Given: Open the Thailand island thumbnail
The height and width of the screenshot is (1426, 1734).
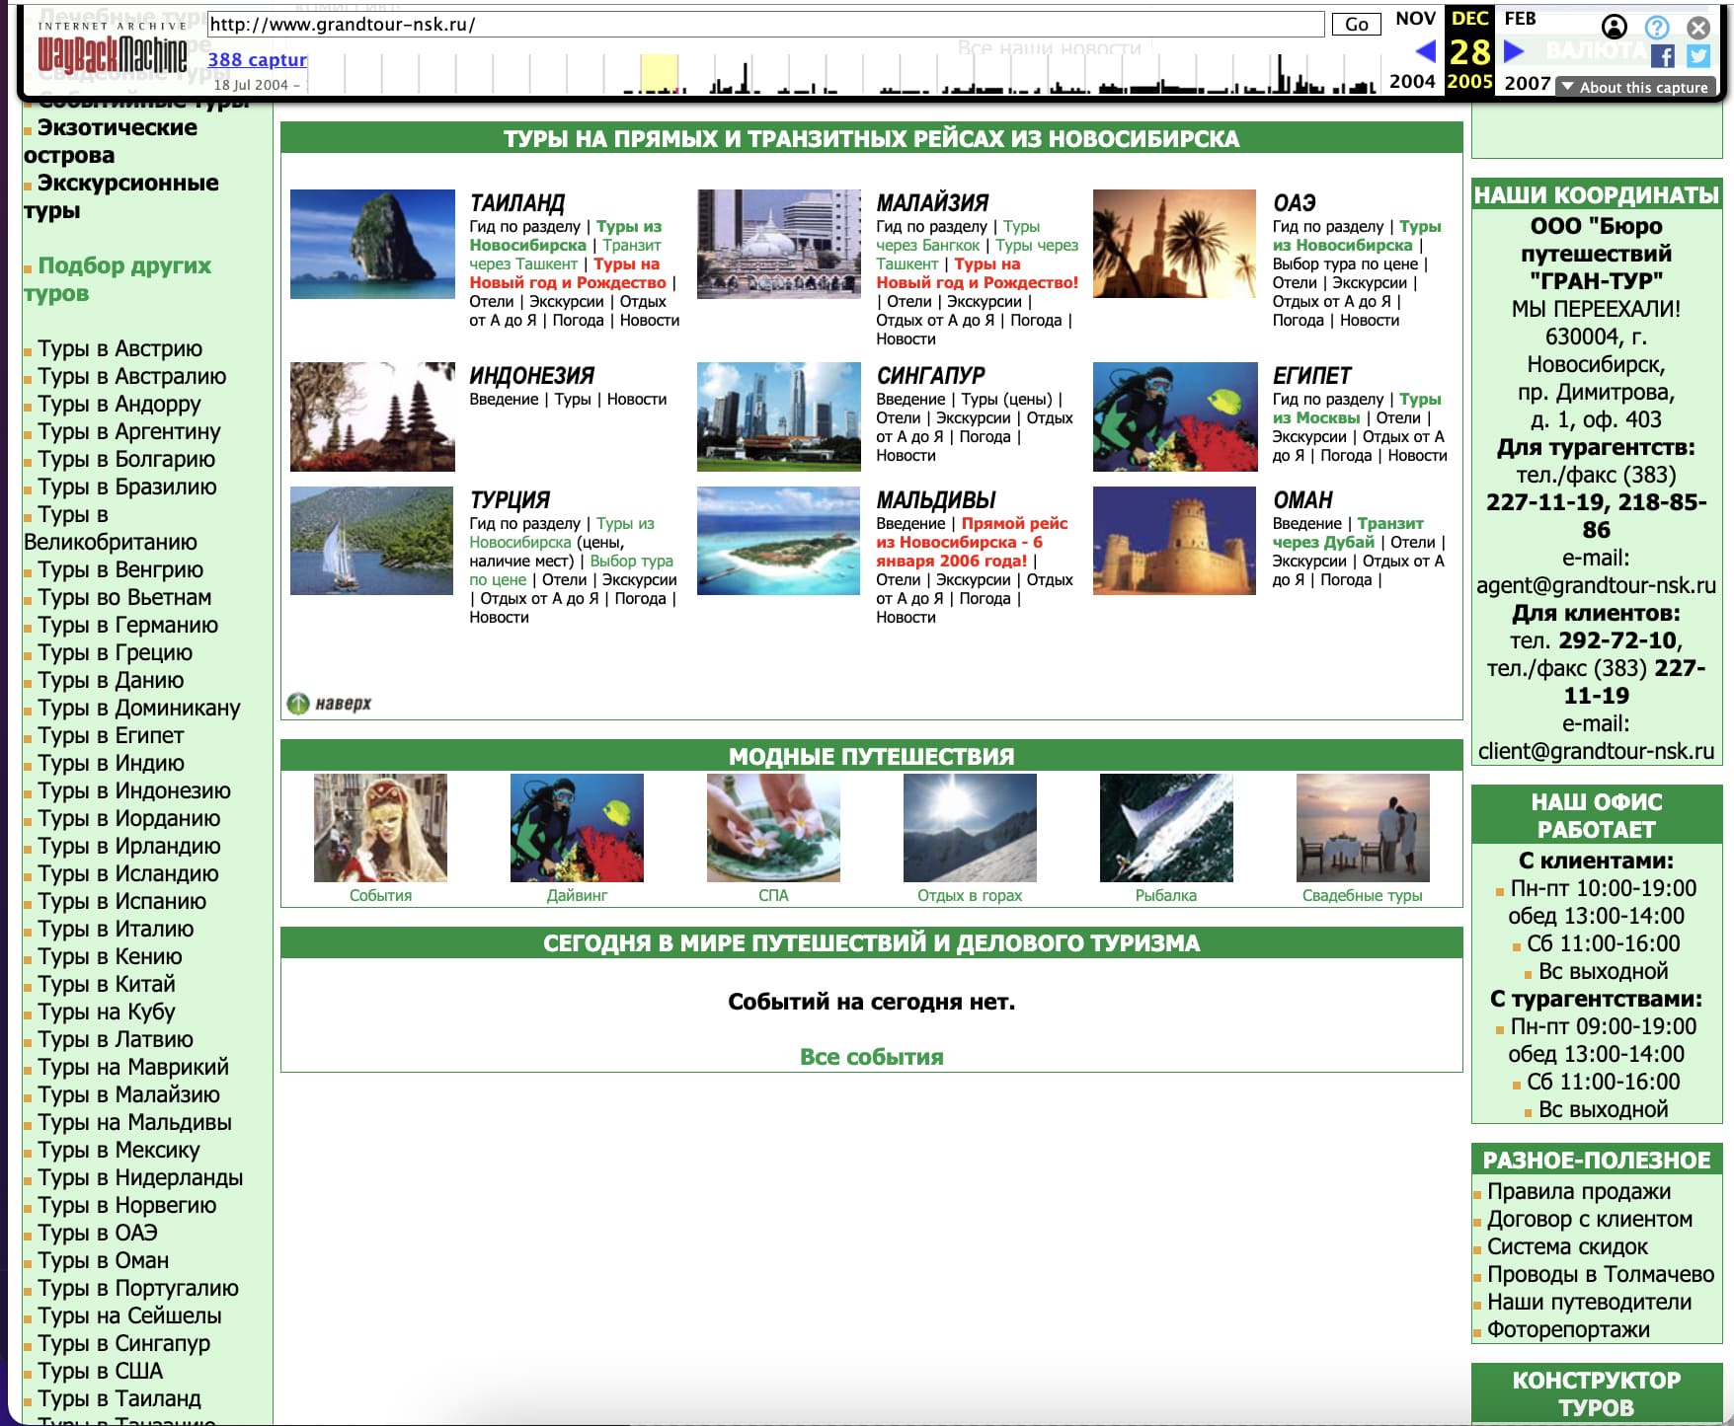Looking at the screenshot, I should [372, 244].
